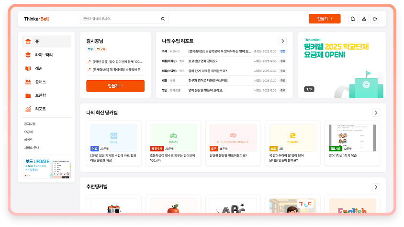Expand 나의 수업 리포트 with its arrow
404x227 pixels.
click(282, 41)
